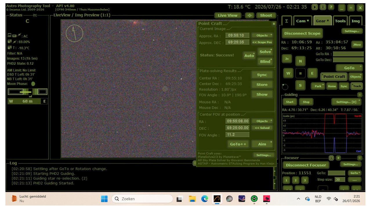Click the GoTo RA input field

(348, 54)
